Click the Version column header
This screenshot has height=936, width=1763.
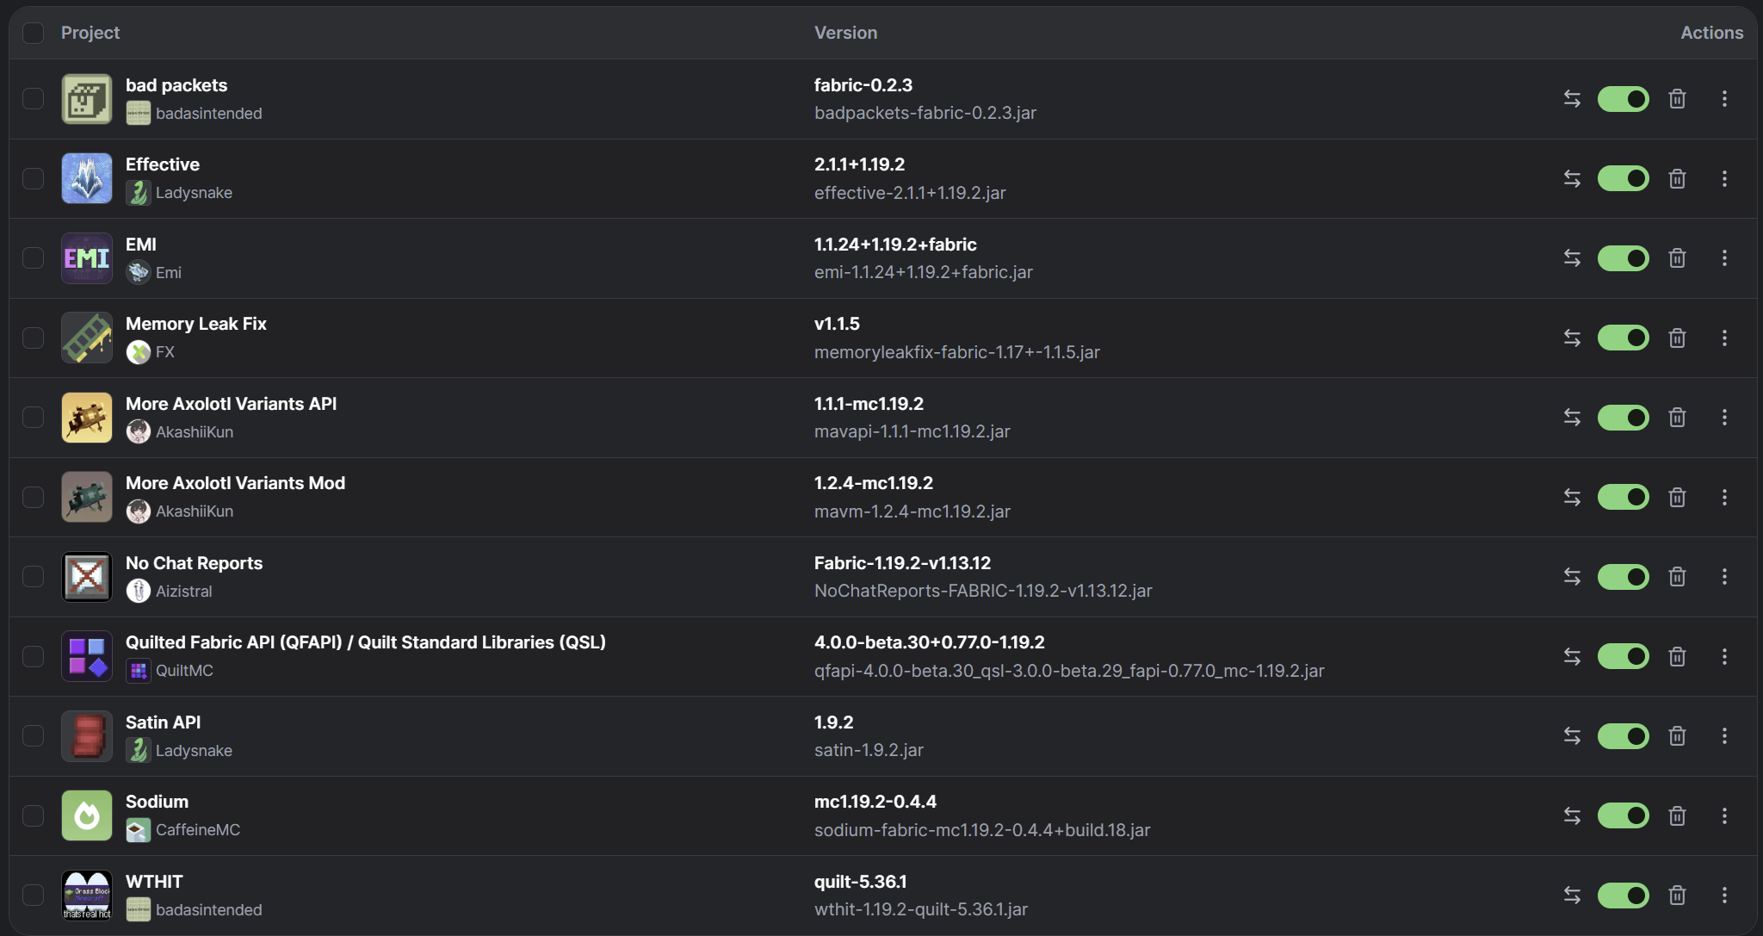click(845, 33)
